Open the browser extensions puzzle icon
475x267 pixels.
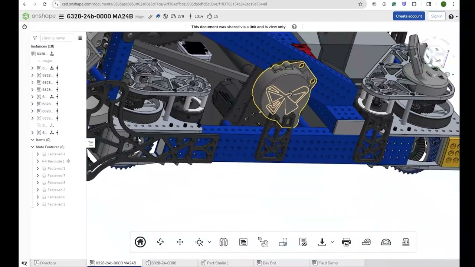[414, 4]
